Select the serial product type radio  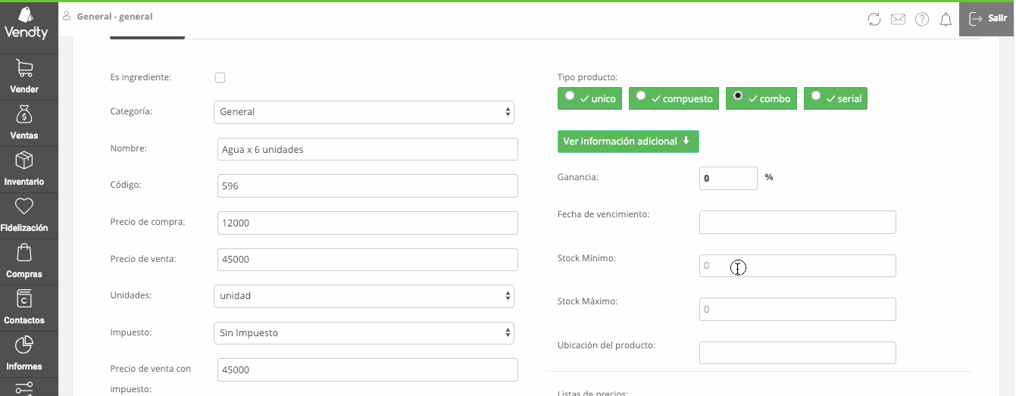[x=816, y=96]
